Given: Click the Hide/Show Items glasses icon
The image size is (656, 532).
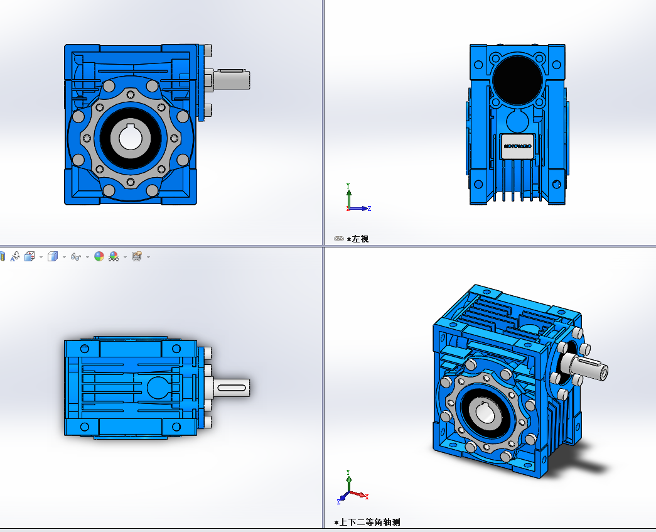Looking at the screenshot, I should (76, 257).
